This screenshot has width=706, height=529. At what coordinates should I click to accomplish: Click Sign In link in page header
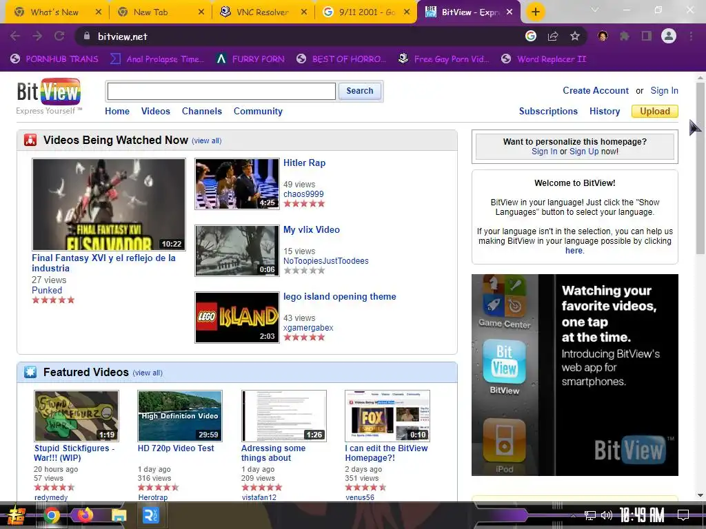pos(664,90)
